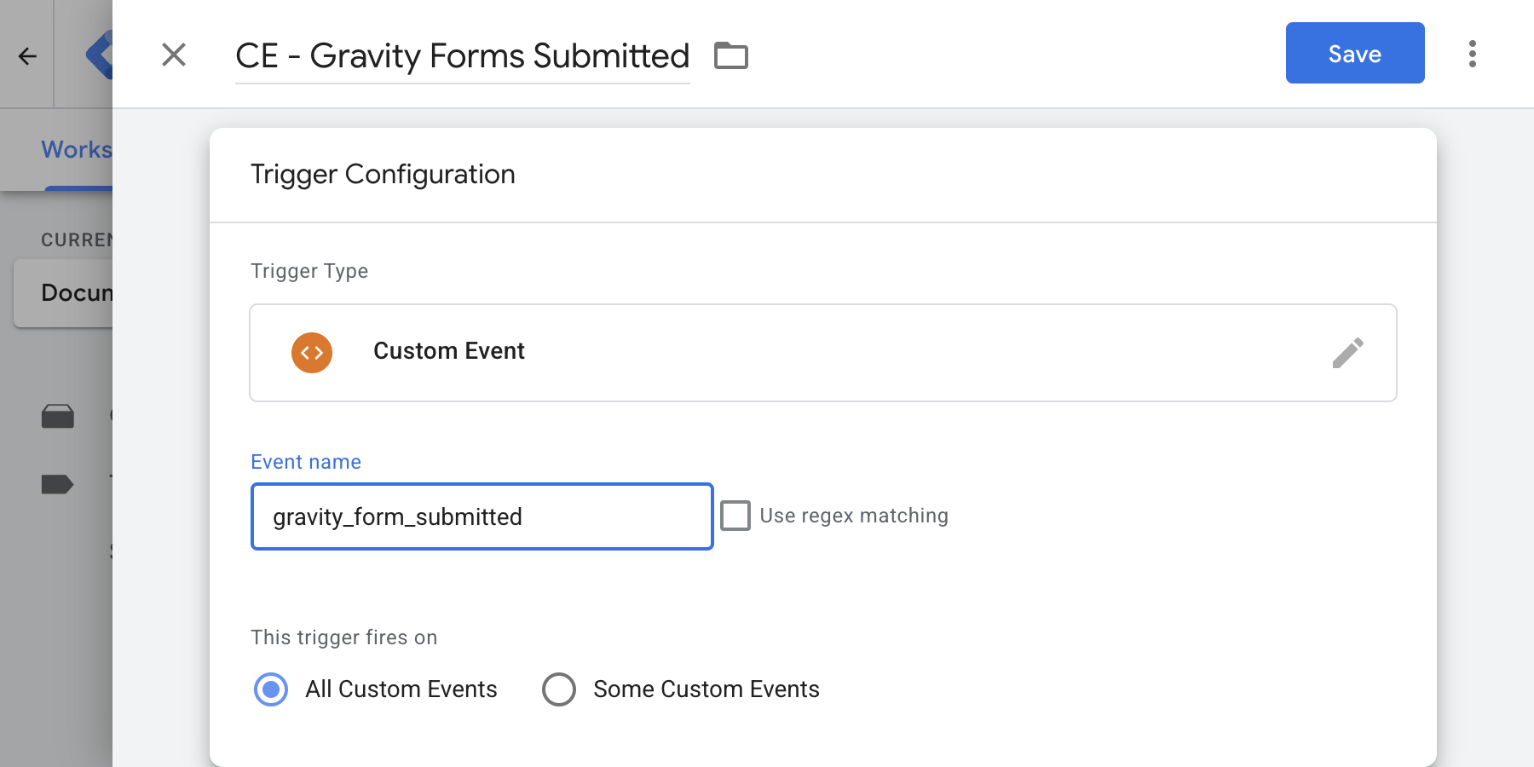
Task: Click the tag label icon in the sidebar
Action: [58, 485]
